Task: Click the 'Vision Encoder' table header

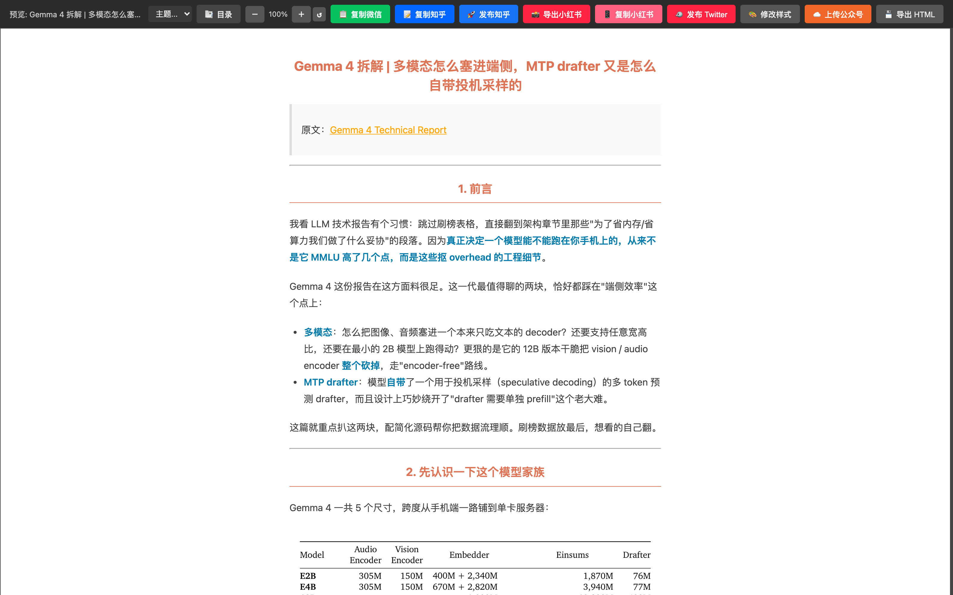Action: (407, 555)
